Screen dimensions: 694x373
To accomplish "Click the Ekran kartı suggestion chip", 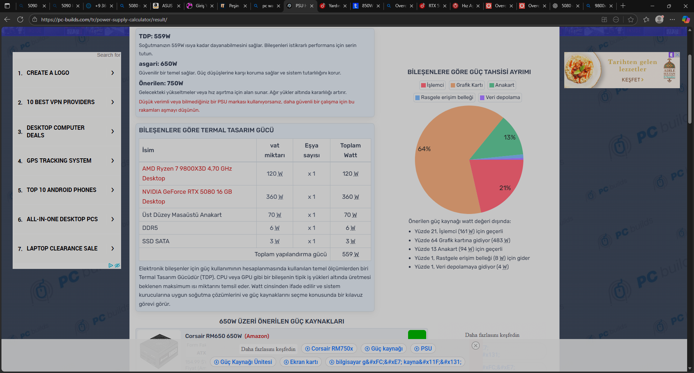I will pos(301,362).
